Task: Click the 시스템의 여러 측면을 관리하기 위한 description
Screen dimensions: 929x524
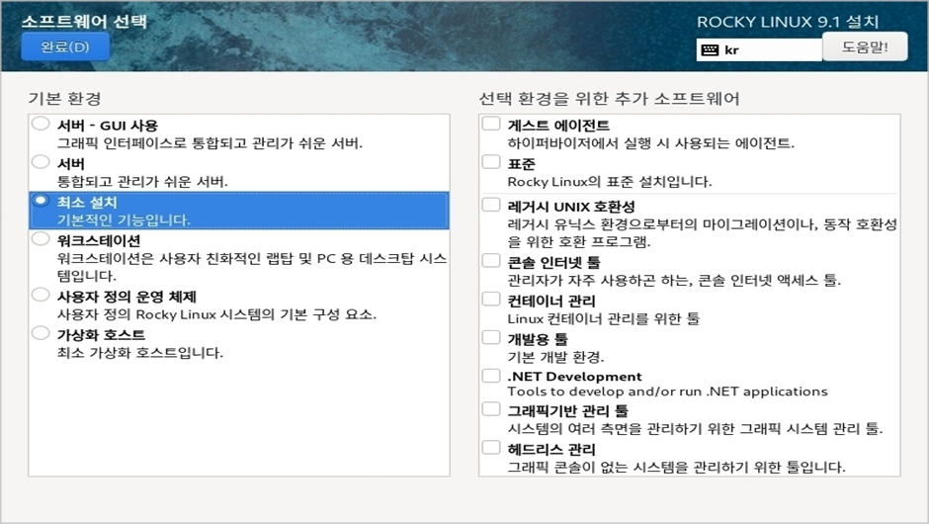Action: click(695, 429)
